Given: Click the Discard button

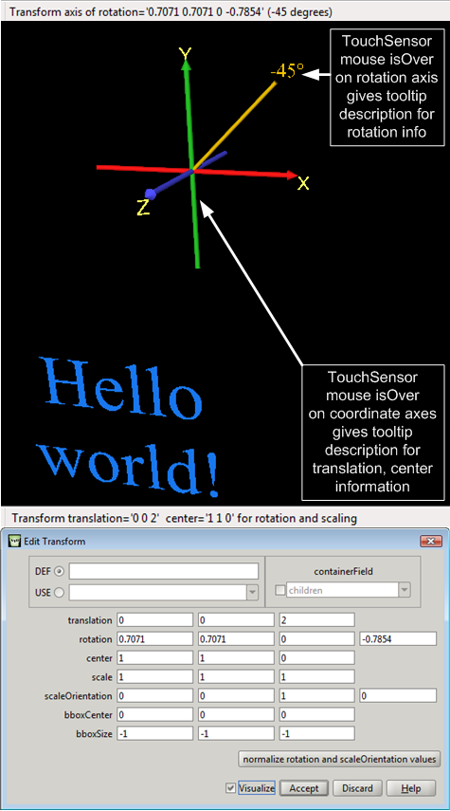Looking at the screenshot, I should (357, 788).
